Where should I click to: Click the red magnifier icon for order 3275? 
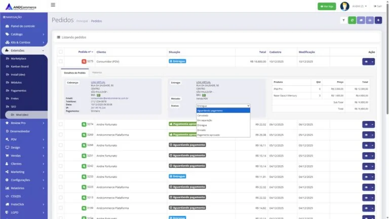point(84,61)
